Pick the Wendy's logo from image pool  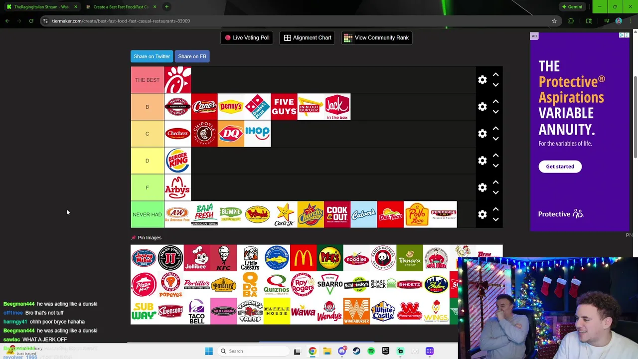[x=330, y=312]
